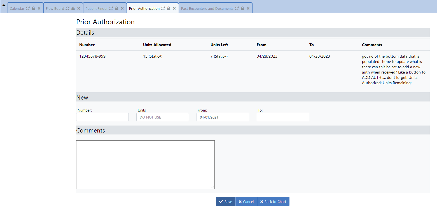This screenshot has height=208, width=437.
Task: Refresh the Flow Board tab
Action: click(66, 8)
